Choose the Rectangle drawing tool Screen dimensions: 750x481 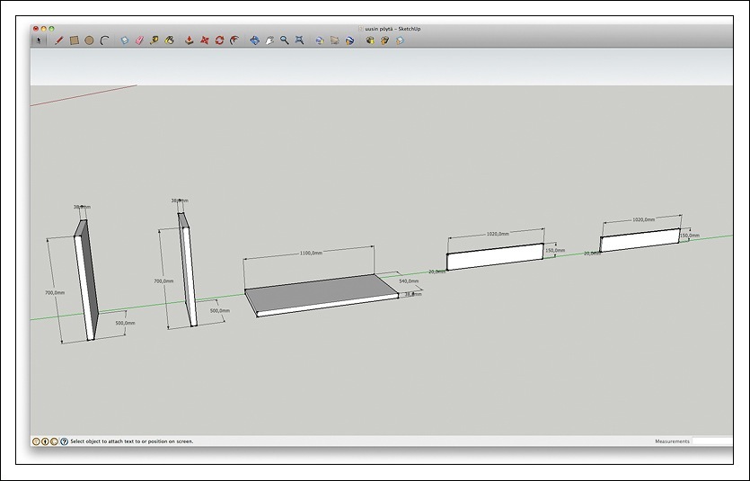[75, 40]
